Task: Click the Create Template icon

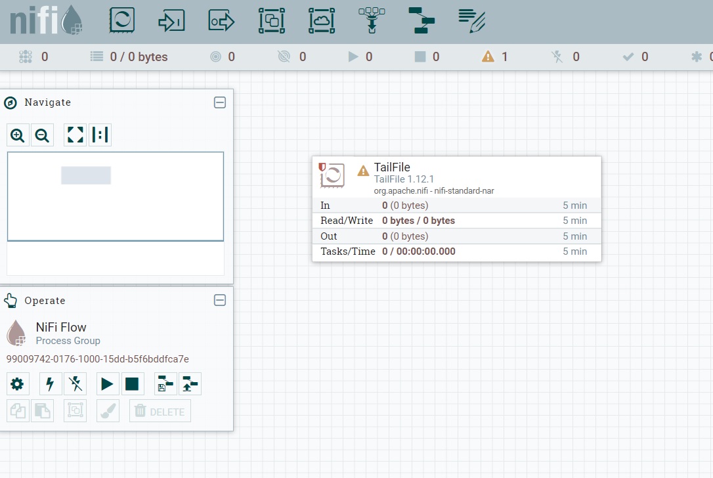Action: point(165,384)
